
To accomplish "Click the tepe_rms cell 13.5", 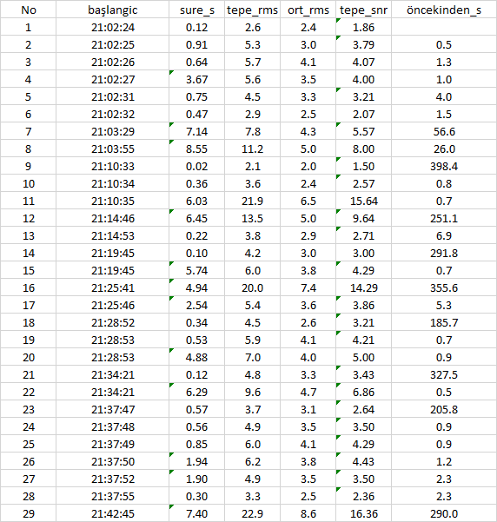I will [x=253, y=218].
